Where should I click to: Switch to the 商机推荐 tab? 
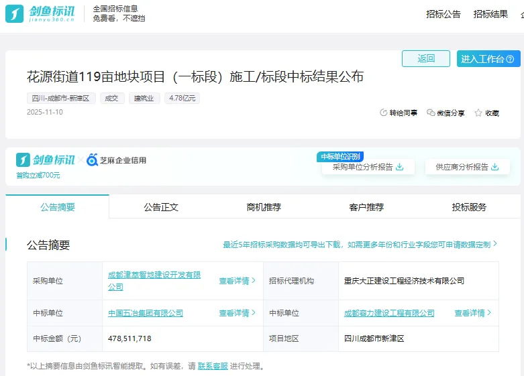(x=264, y=207)
